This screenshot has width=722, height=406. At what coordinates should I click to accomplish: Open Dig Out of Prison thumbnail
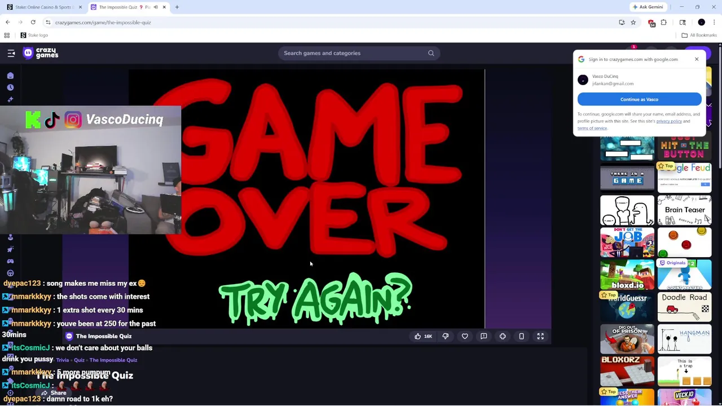click(627, 339)
